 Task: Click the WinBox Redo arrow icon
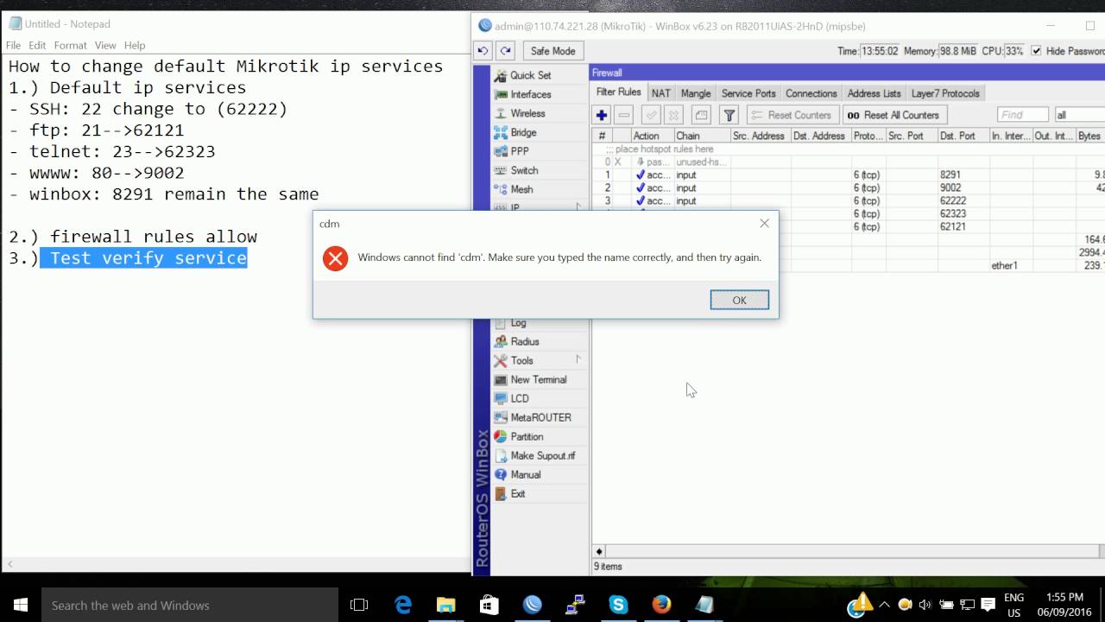coord(506,51)
